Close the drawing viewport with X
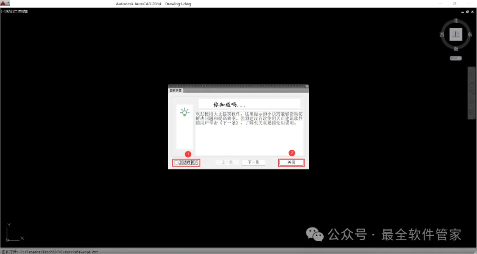Viewport: 477px width, 254px height. coord(472,12)
